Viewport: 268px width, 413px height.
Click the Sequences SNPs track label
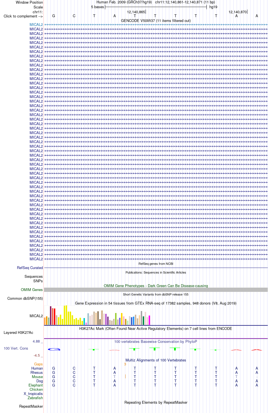tap(34, 279)
